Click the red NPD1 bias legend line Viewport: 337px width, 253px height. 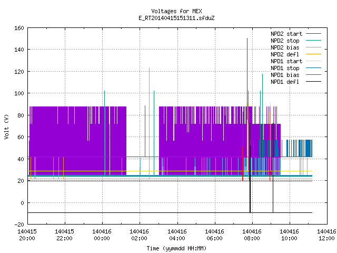pyautogui.click(x=313, y=75)
